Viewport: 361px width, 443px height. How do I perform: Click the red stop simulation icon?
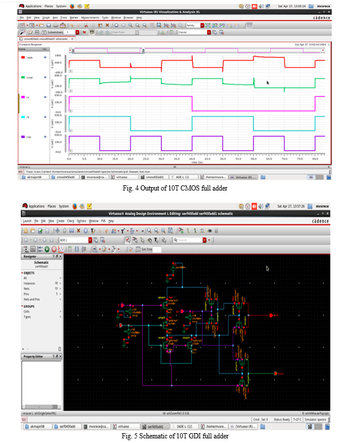[54, 249]
